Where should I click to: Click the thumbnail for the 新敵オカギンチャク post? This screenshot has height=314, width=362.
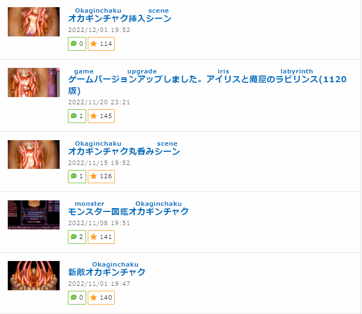point(34,276)
